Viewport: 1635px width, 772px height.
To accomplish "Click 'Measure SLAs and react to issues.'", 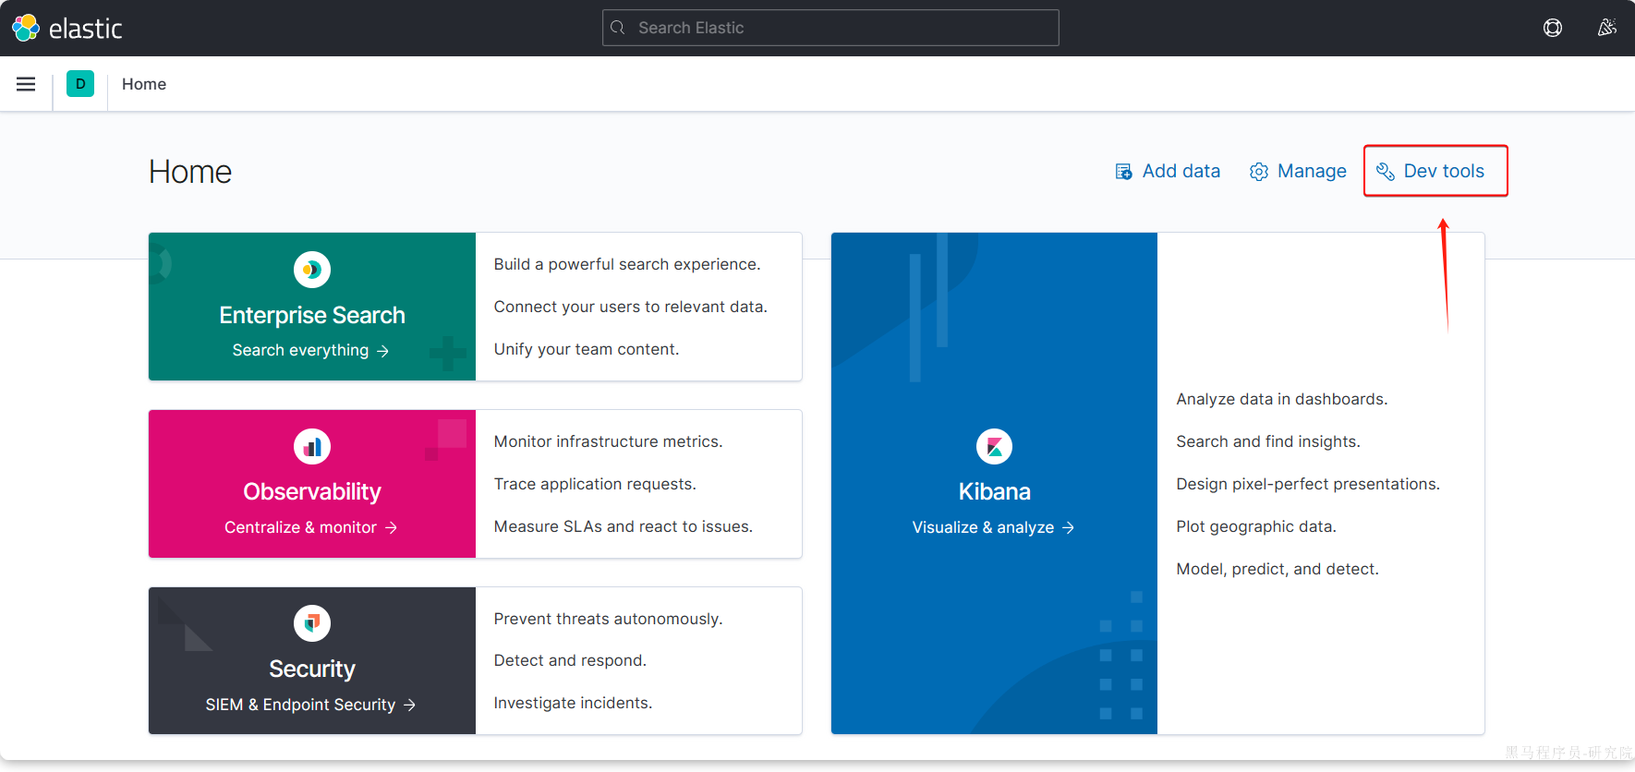I will point(624,526).
